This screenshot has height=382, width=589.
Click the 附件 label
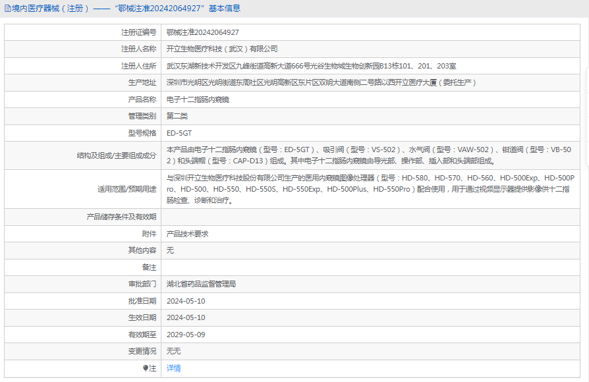[149, 234]
